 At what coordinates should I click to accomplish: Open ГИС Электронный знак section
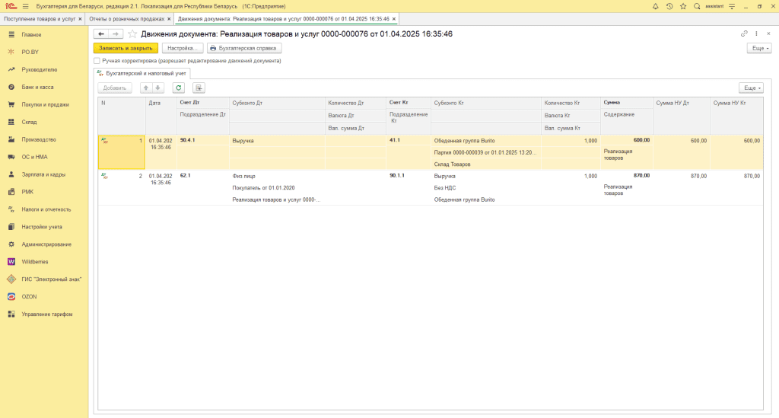[51, 279]
